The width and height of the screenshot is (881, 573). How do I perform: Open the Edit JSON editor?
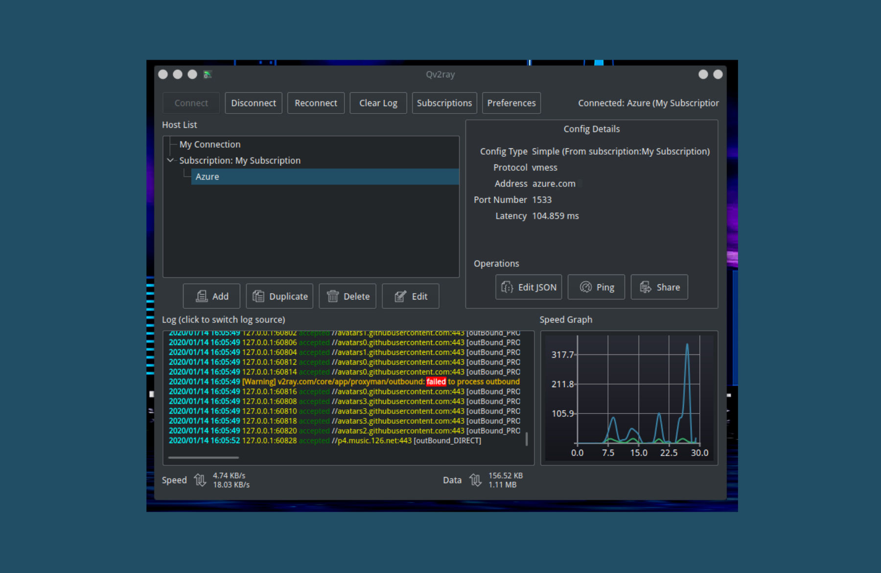pos(529,287)
